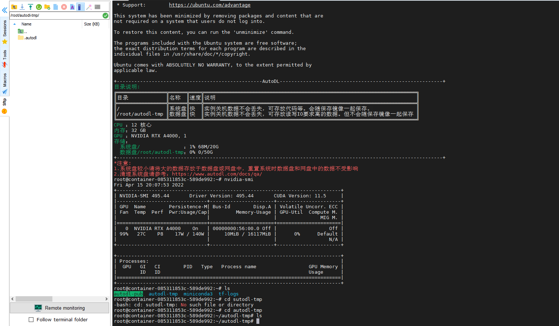Confirm path with the green check button
This screenshot has height=326, width=559.
coord(105,16)
